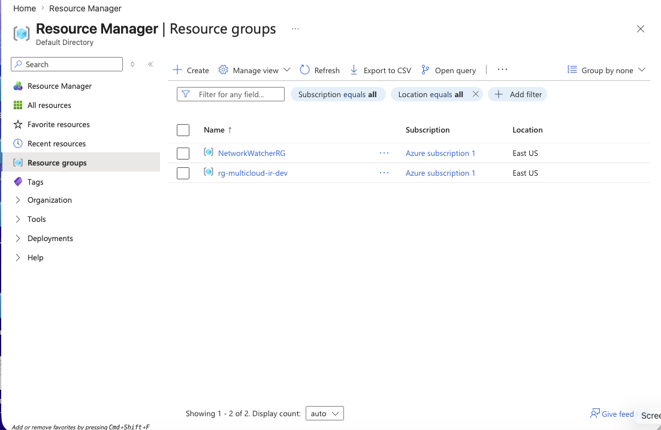The image size is (661, 430).
Task: Click East US in rg-multicloud-ir-dev row
Action: [525, 173]
